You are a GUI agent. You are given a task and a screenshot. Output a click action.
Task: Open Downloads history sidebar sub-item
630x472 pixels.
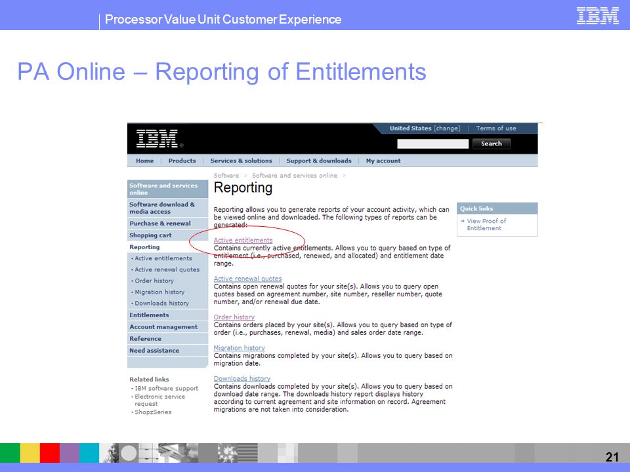click(161, 304)
